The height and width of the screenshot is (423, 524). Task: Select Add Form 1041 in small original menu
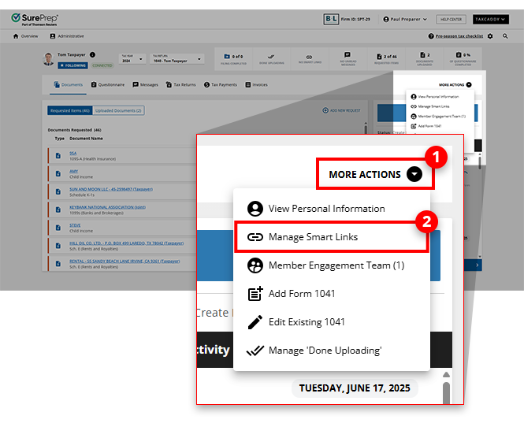tap(440, 126)
